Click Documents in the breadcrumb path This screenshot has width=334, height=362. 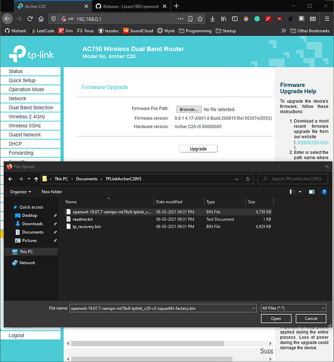[x=87, y=179]
